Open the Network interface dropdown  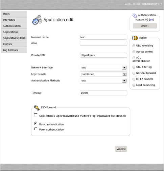pos(103,68)
